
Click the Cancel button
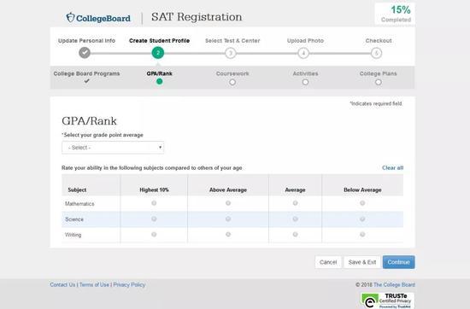pyautogui.click(x=328, y=262)
